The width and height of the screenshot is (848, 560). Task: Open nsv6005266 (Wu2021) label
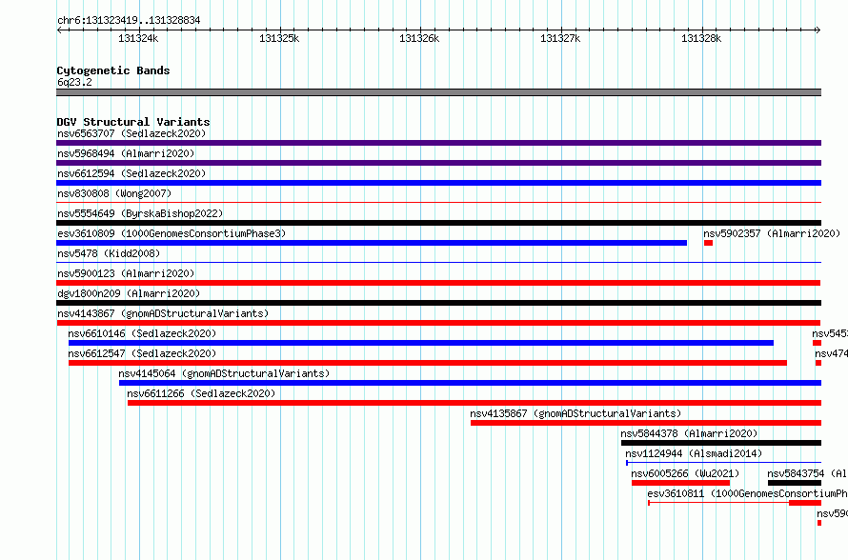click(685, 473)
